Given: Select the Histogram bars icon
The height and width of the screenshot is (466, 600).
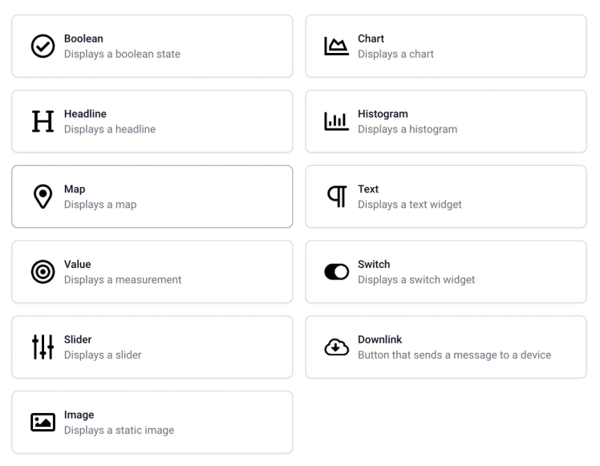Looking at the screenshot, I should 336,122.
